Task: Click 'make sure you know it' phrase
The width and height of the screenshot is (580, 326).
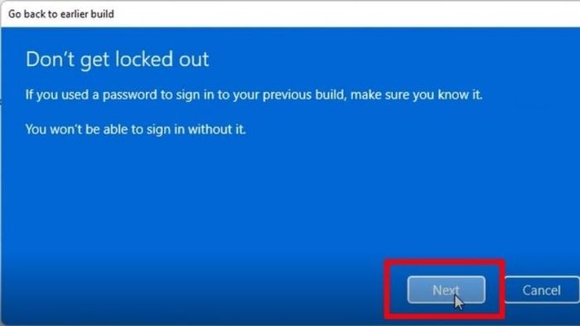Action: click(417, 95)
